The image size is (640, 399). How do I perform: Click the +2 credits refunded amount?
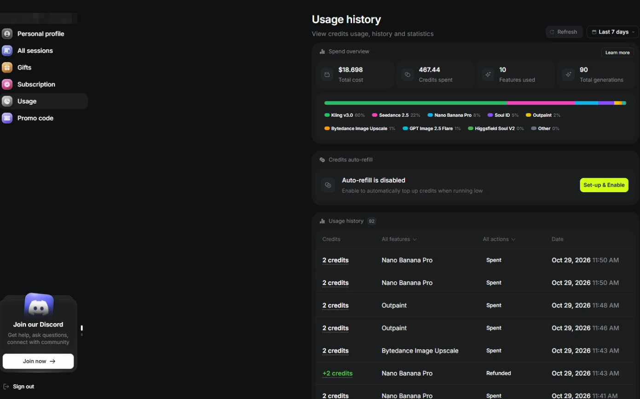(x=338, y=373)
